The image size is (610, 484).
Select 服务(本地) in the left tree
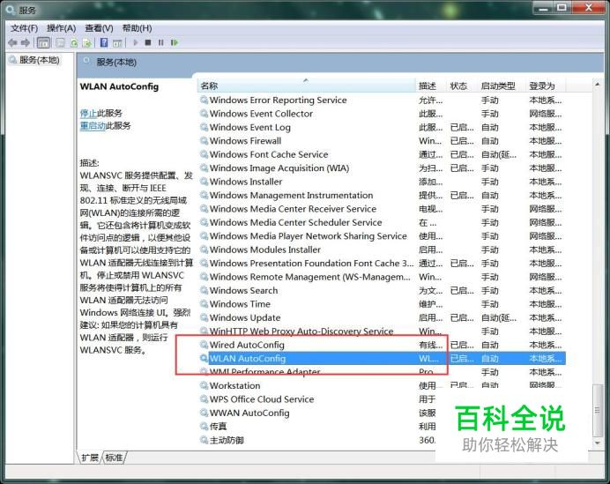[x=40, y=60]
